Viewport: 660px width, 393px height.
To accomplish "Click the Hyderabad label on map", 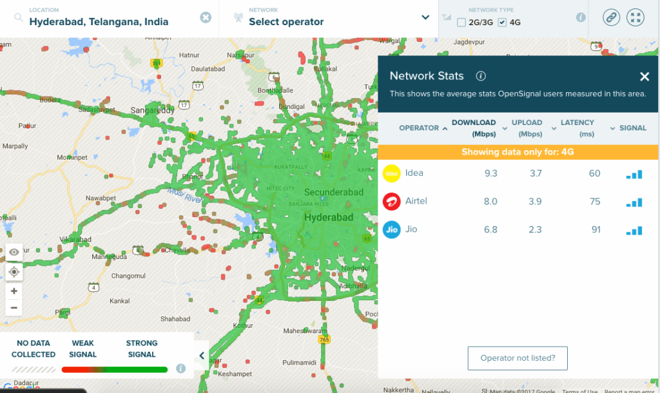I will pyautogui.click(x=329, y=218).
